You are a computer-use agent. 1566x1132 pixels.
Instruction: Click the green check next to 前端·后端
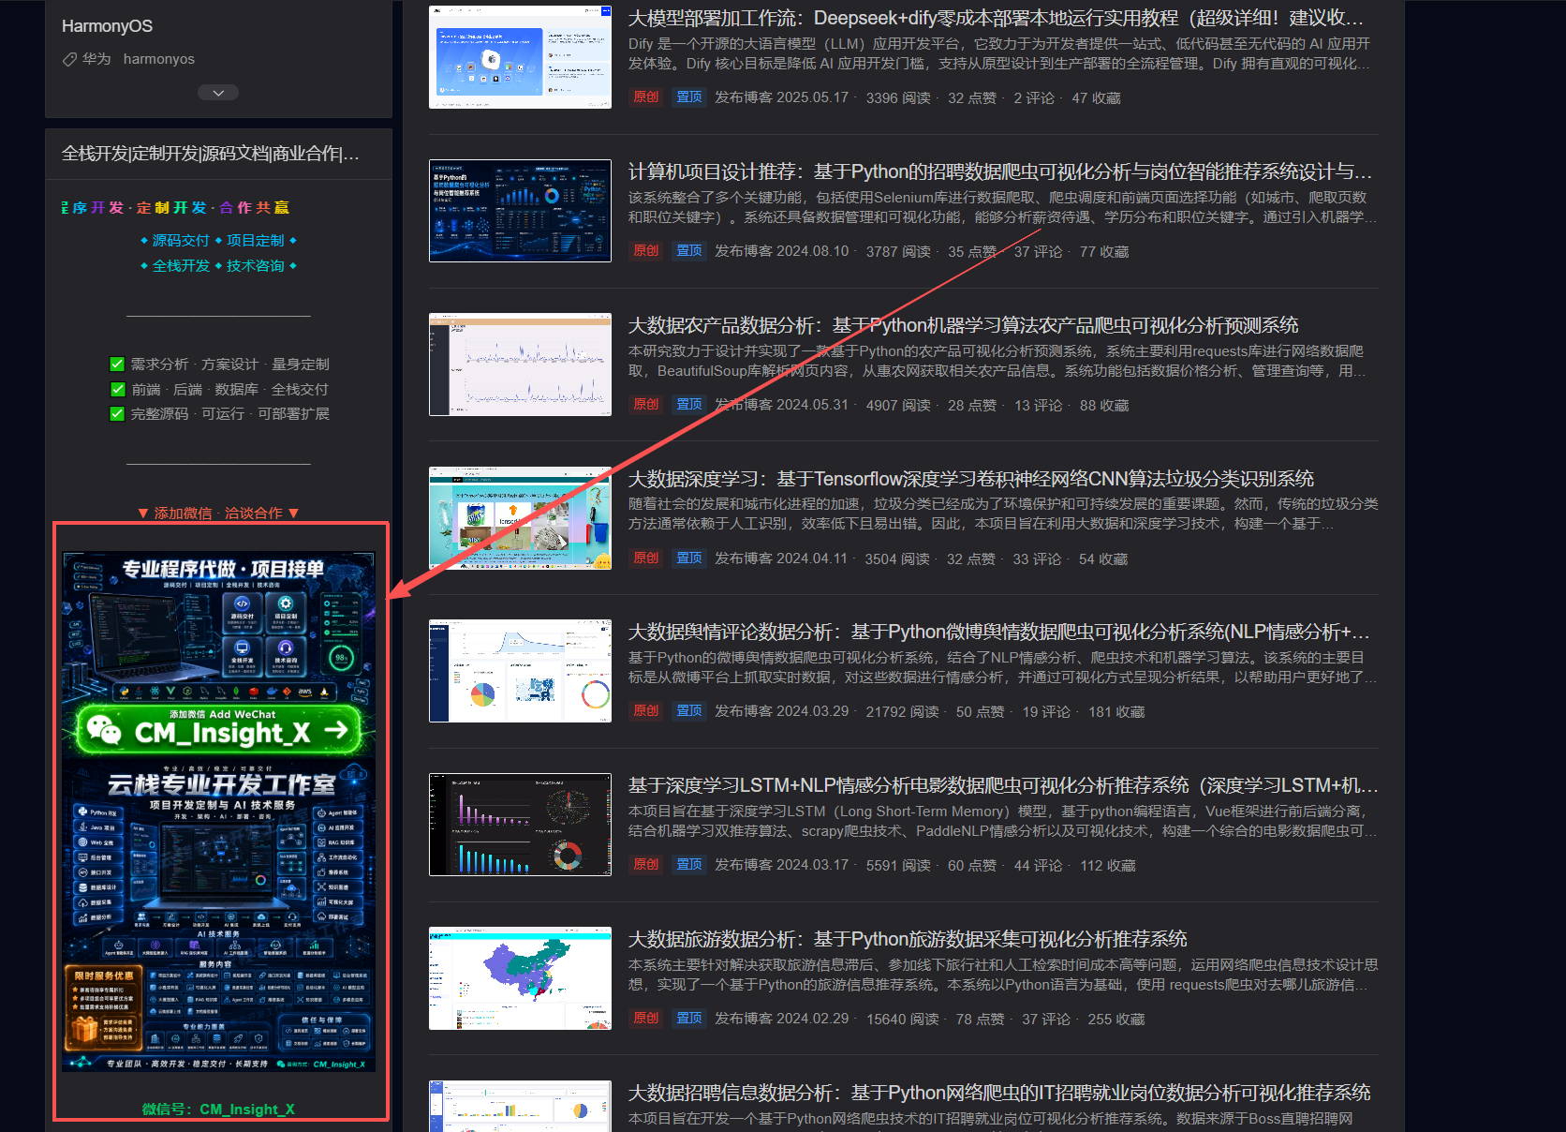pyautogui.click(x=117, y=389)
